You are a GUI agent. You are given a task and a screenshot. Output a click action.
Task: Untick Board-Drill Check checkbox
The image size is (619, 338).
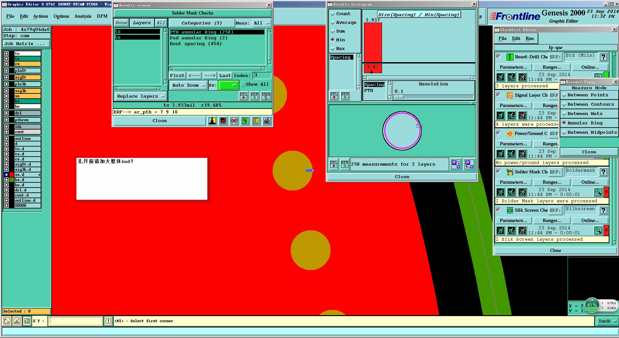click(x=498, y=56)
